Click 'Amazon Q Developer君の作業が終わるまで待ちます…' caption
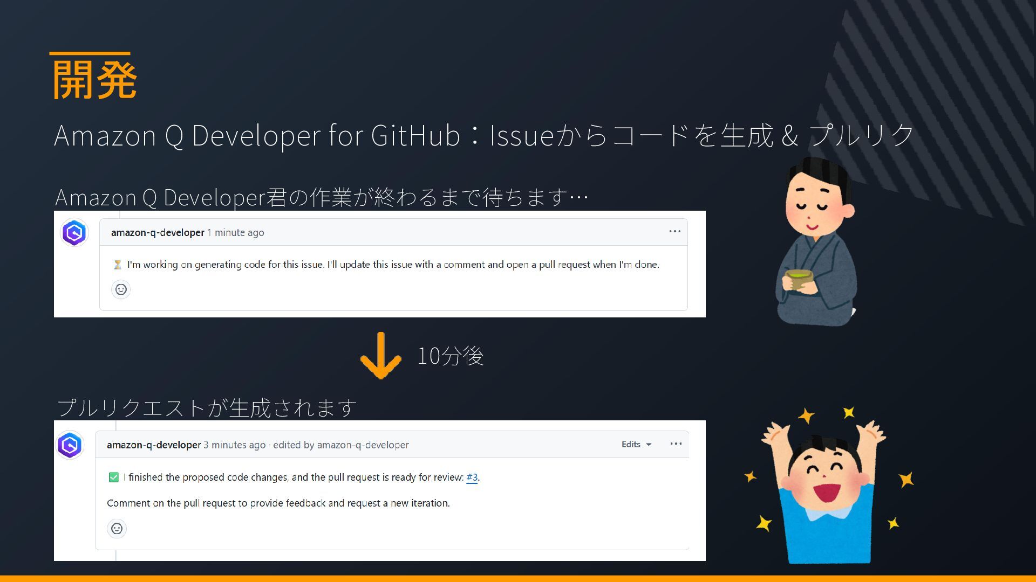The image size is (1036, 582). pos(322,197)
